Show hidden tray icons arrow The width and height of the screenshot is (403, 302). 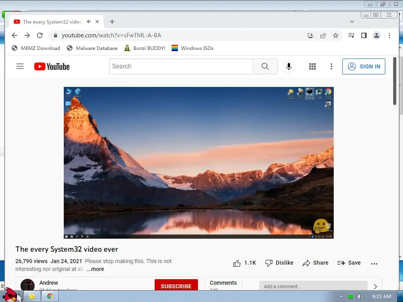coord(341,296)
